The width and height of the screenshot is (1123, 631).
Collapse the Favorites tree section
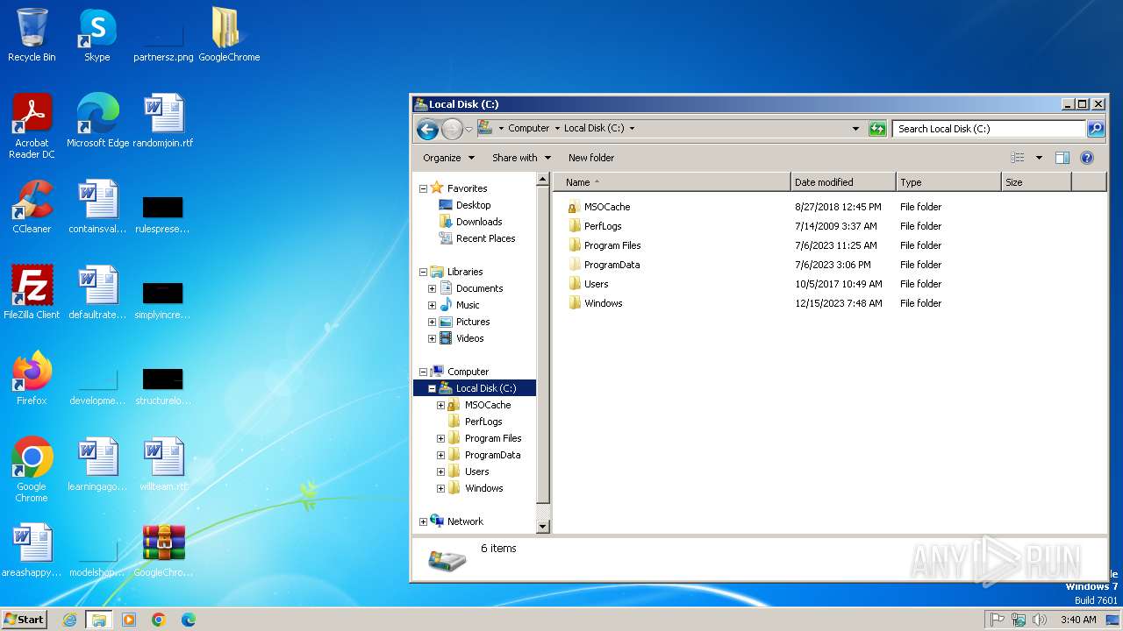(x=423, y=188)
